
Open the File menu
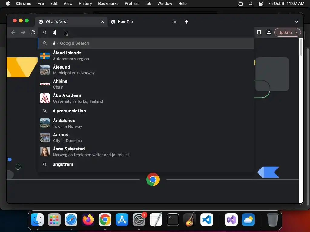click(41, 4)
